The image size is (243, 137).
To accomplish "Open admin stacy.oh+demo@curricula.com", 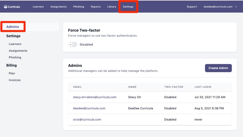I will [x=95, y=97].
